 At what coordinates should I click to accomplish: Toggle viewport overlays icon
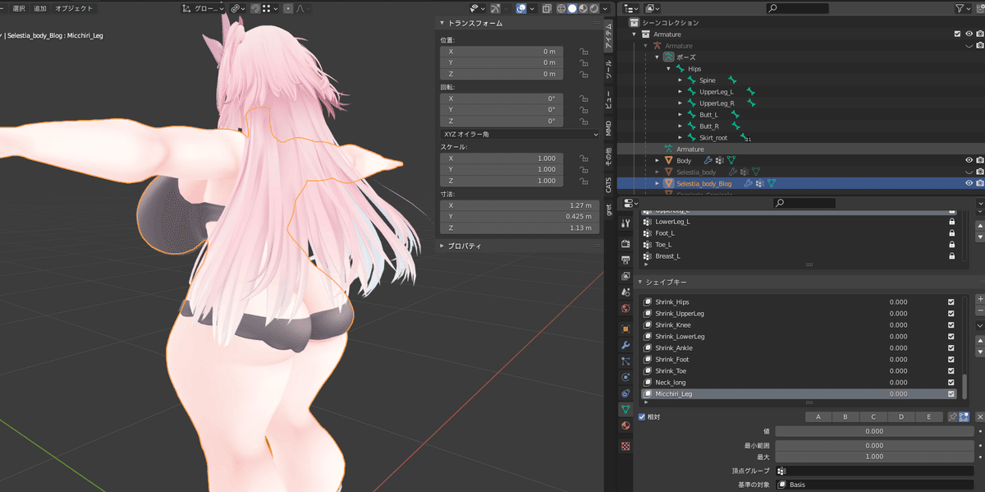[521, 8]
